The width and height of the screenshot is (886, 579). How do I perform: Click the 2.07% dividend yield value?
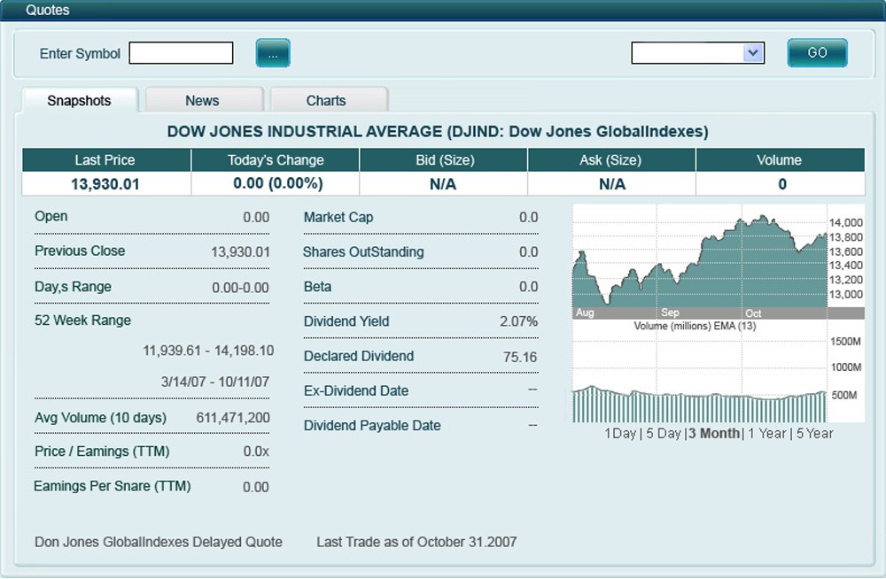(518, 321)
